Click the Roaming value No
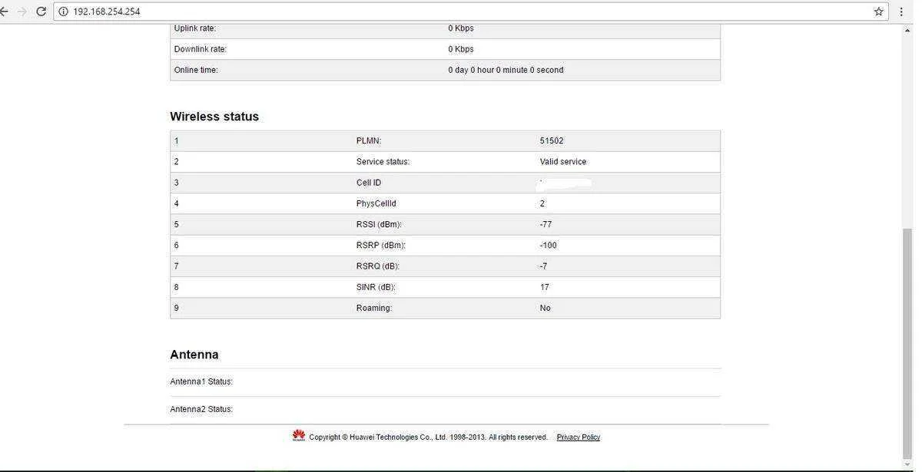This screenshot has width=922, height=472. (546, 308)
